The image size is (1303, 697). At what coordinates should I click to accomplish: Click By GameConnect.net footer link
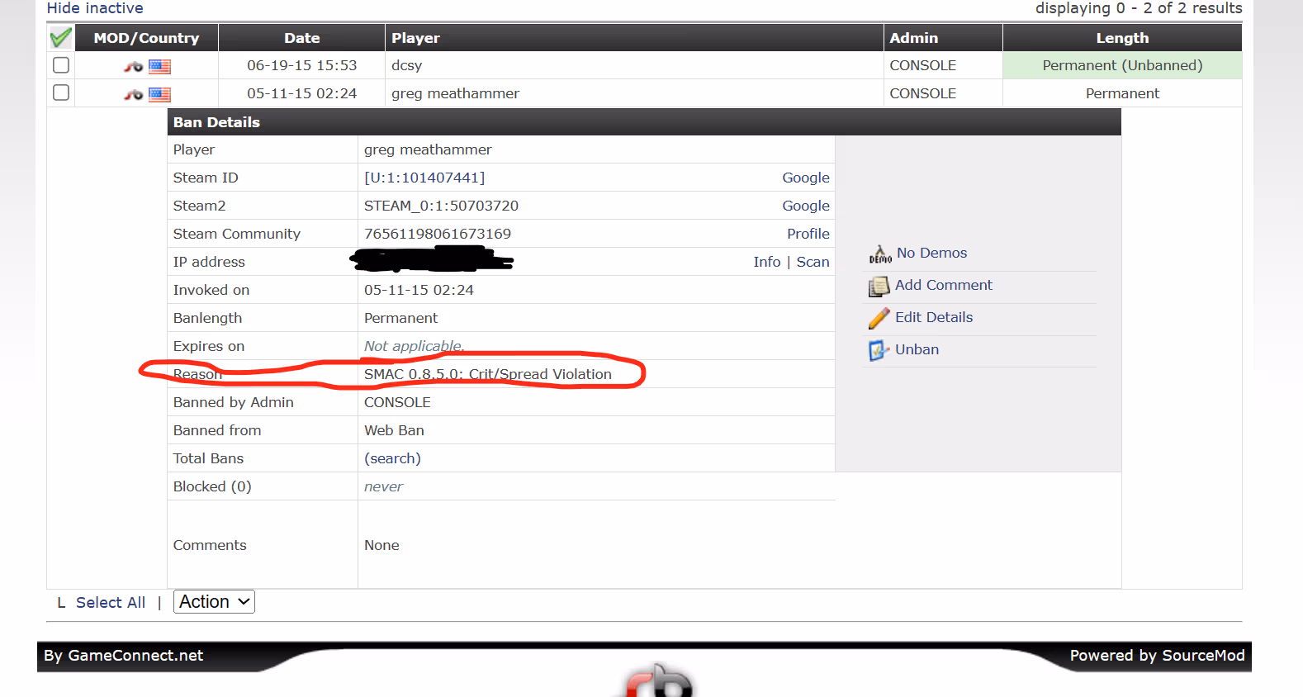[123, 656]
